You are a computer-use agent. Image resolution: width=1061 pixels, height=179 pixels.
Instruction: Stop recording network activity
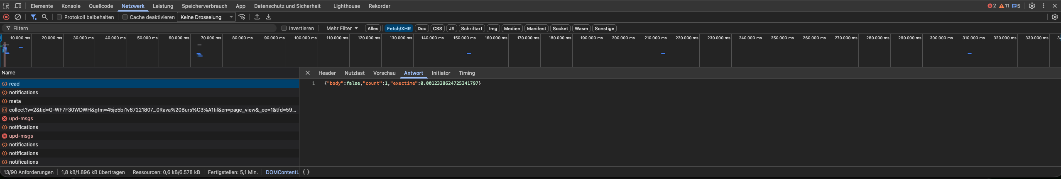[x=6, y=17]
